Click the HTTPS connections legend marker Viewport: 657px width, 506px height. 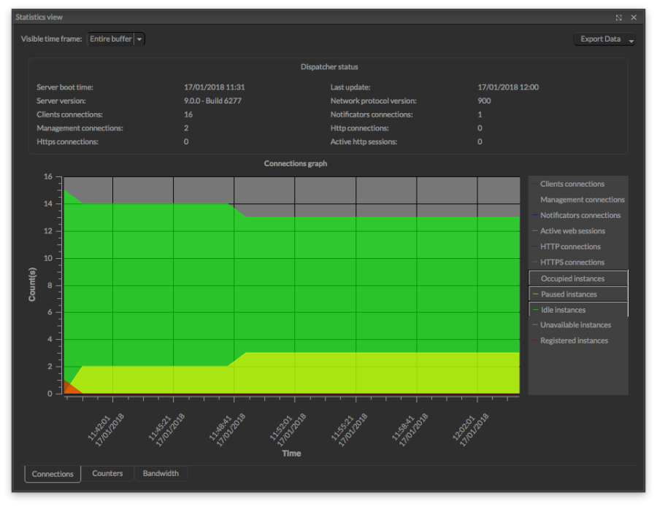(534, 262)
